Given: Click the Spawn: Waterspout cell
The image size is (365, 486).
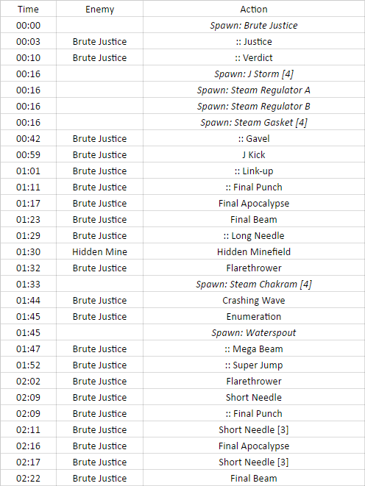Looking at the screenshot, I should click(x=254, y=332).
